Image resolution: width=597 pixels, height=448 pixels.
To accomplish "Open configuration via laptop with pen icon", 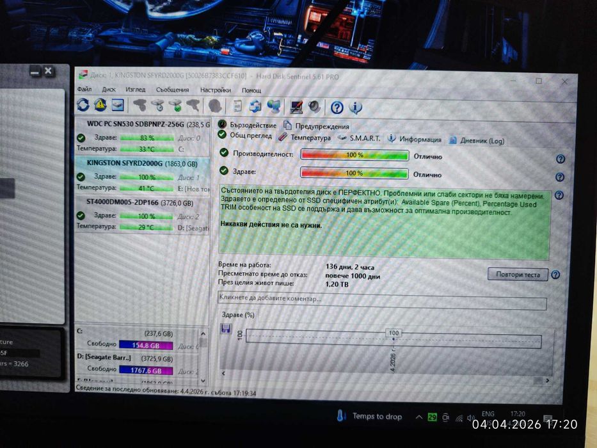I will click(296, 107).
